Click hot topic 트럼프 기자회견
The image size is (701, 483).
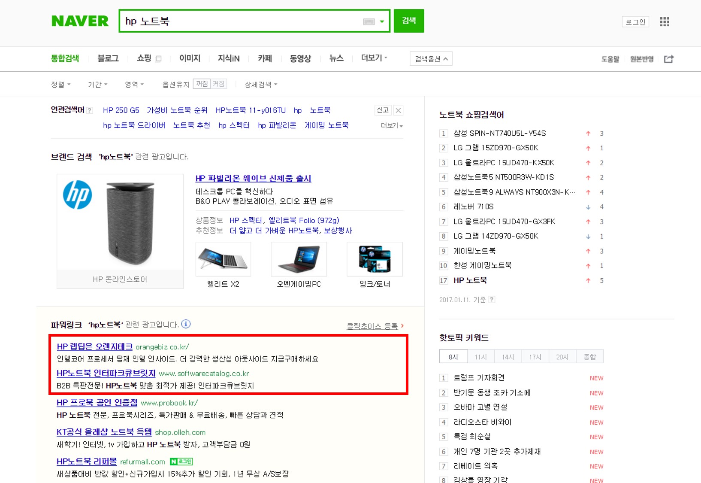point(479,378)
